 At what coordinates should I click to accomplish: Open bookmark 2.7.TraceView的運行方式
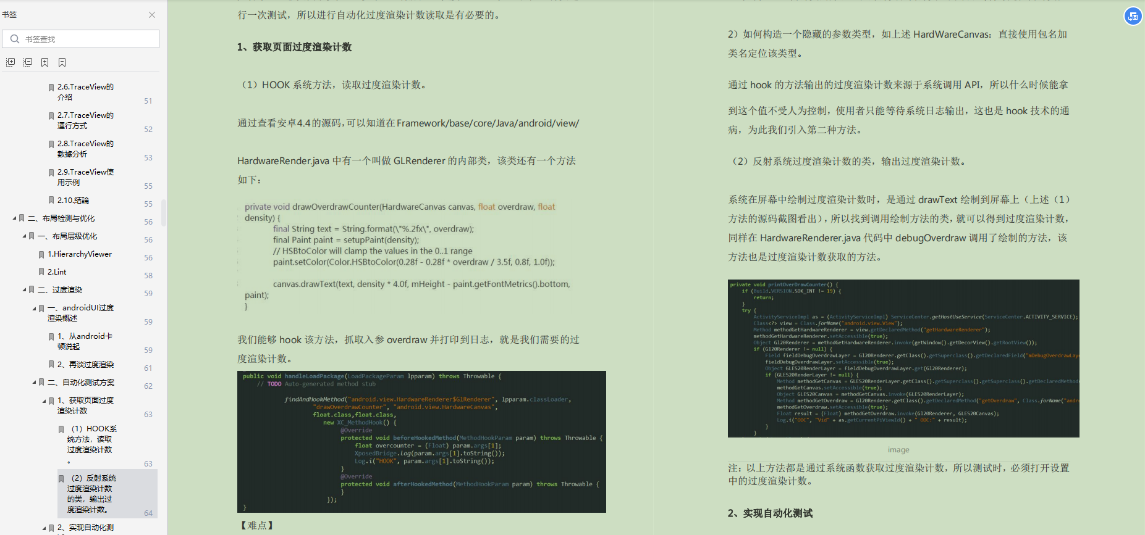[86, 120]
